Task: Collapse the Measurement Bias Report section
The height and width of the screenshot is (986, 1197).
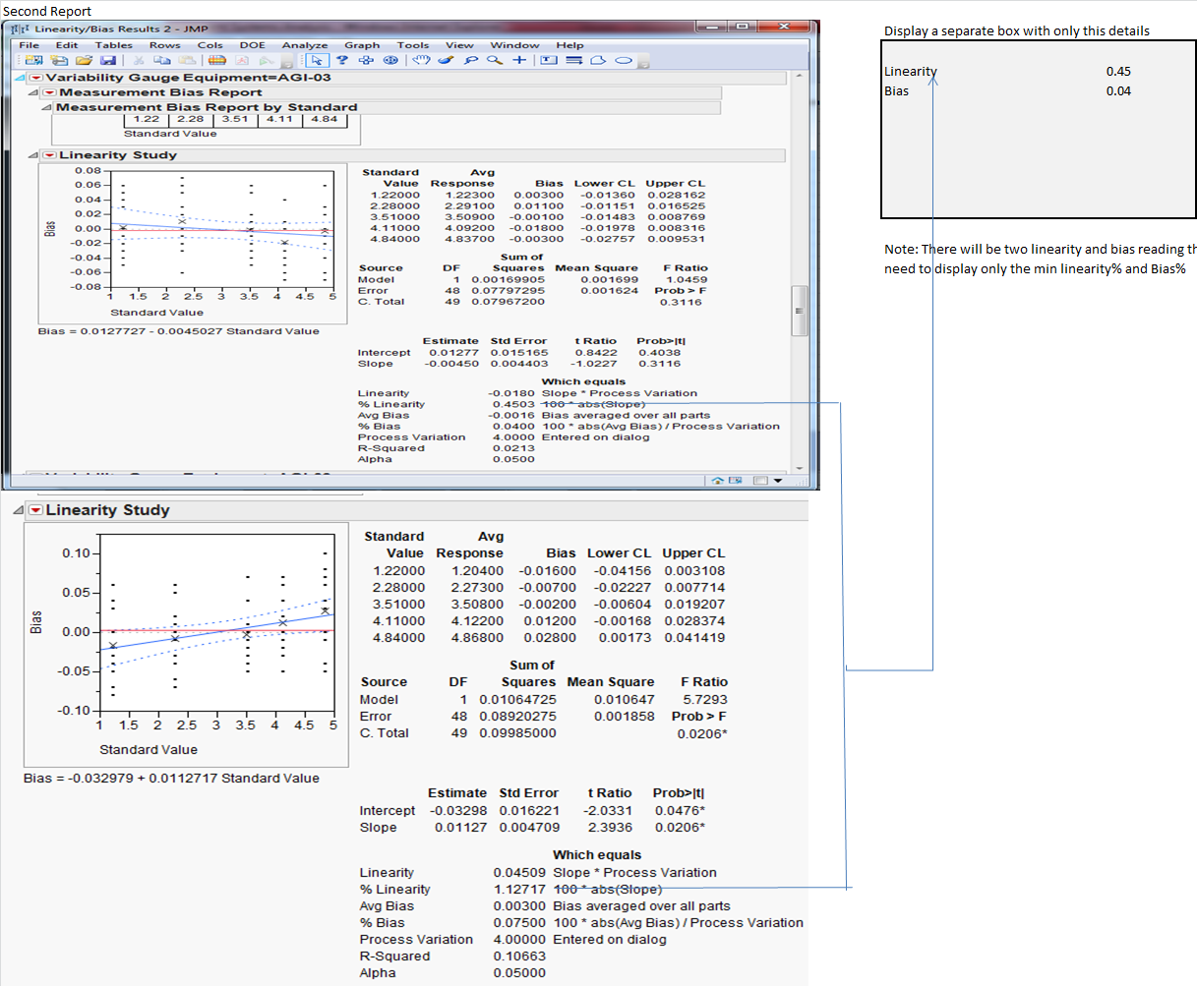Action: point(35,92)
